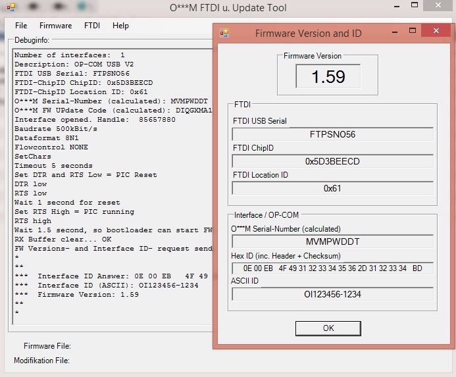456x377 pixels.
Task: Click the 'FTDI Location ID' field label
Action: [x=261, y=175]
